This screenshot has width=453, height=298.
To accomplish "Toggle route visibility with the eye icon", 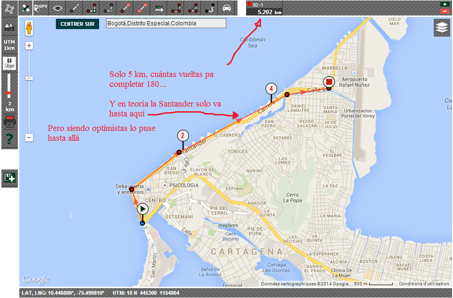I will pyautogui.click(x=57, y=8).
